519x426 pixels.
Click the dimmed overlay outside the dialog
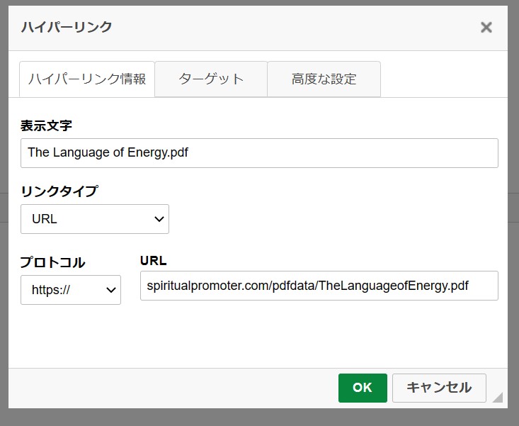coord(259,417)
